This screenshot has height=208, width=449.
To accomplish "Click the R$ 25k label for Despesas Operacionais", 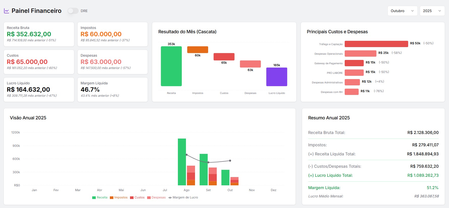I will point(383,53).
